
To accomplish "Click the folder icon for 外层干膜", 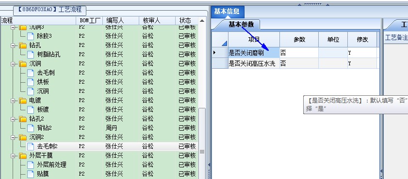I will [23, 156].
